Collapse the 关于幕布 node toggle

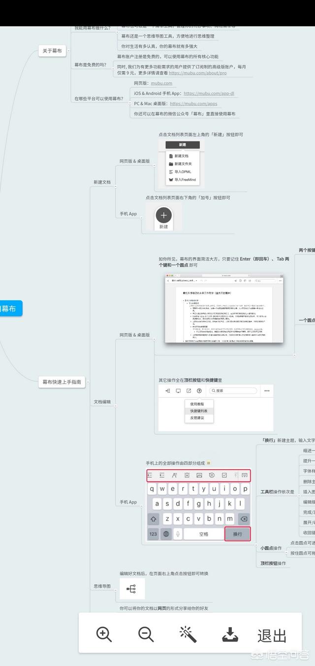(69, 51)
